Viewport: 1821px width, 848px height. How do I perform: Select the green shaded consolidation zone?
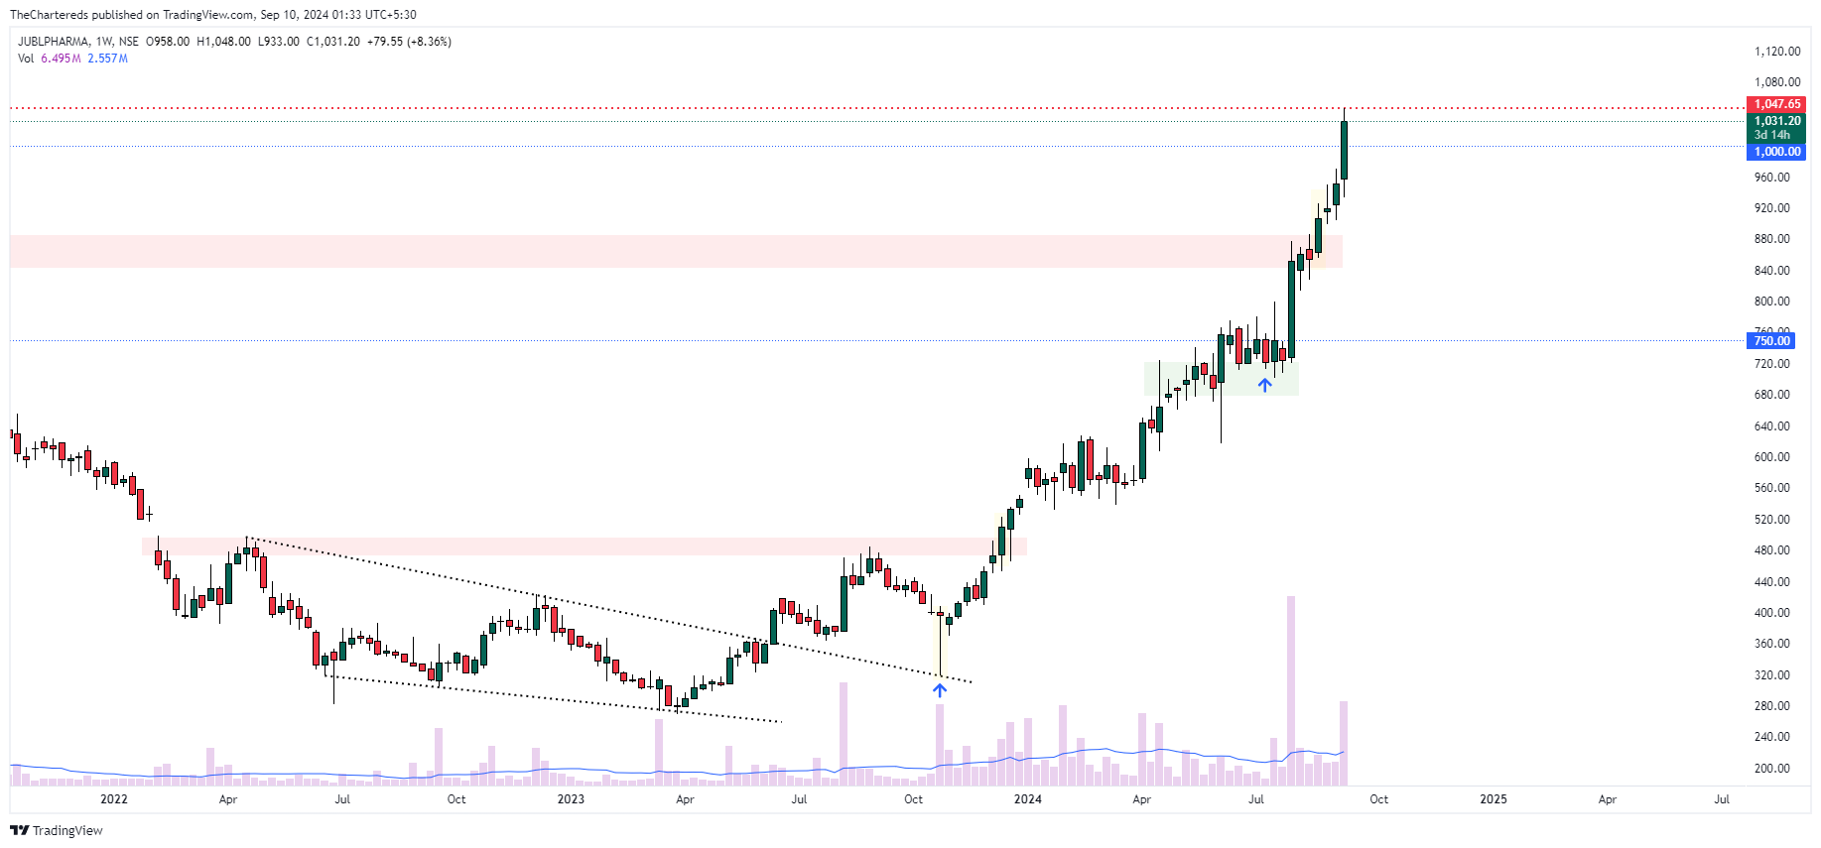pos(1222,379)
